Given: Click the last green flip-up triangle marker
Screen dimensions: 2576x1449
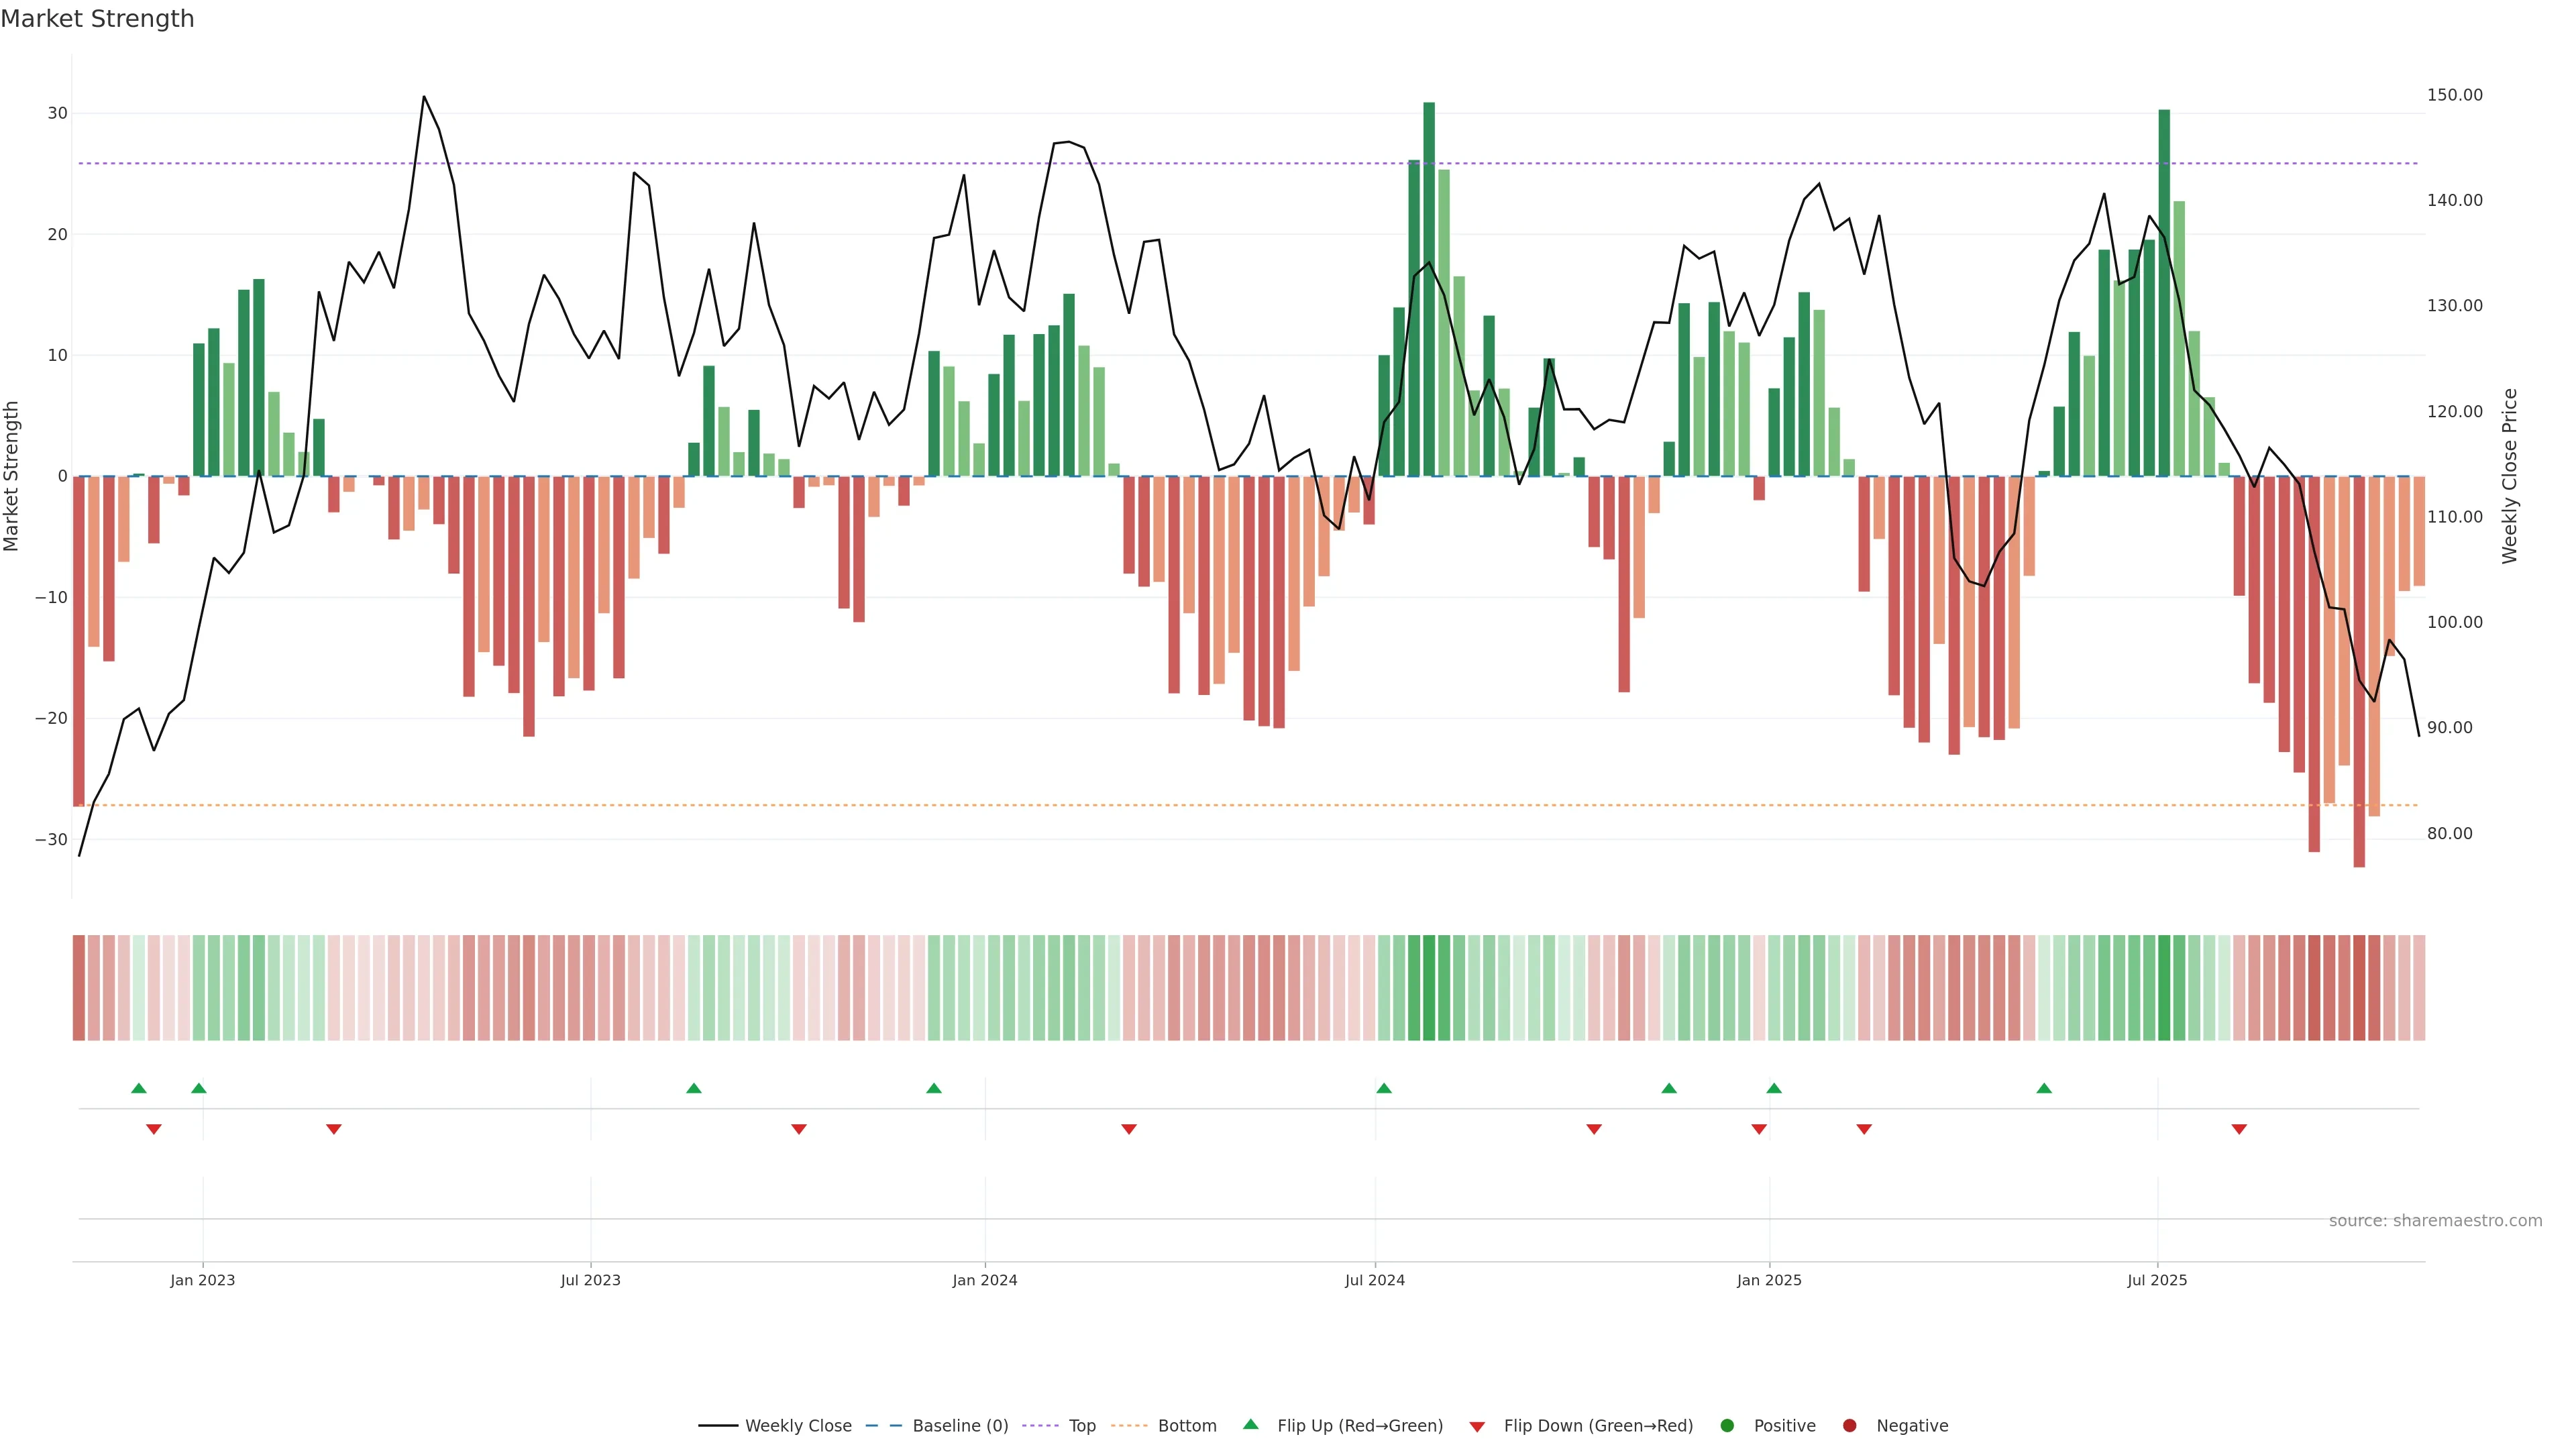Looking at the screenshot, I should (2044, 1088).
